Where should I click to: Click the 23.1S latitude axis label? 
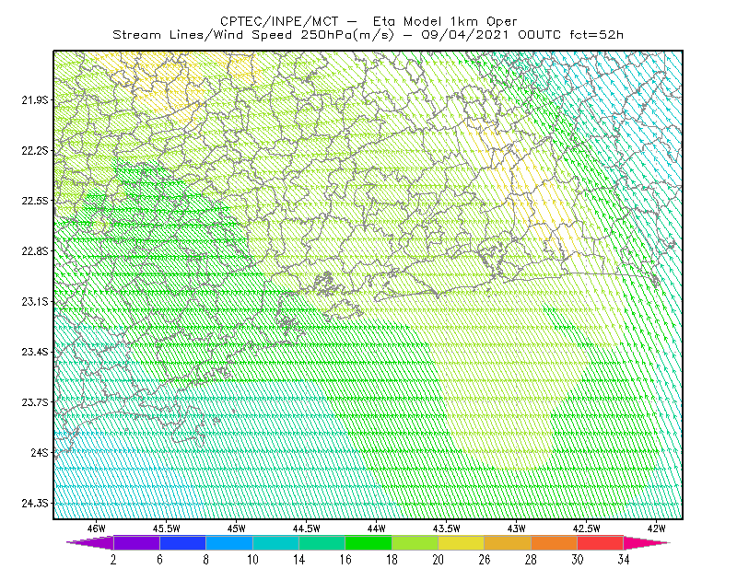click(35, 301)
